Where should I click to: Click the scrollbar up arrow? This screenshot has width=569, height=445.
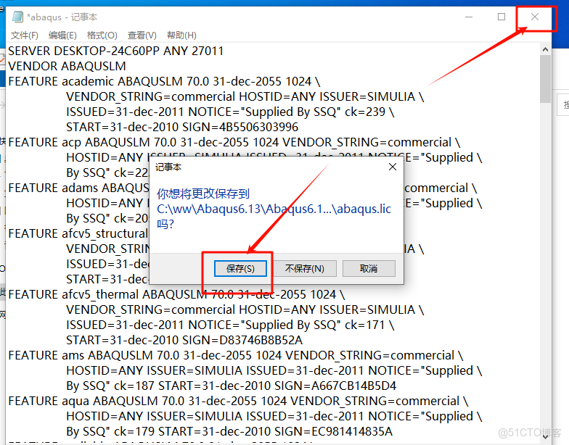tap(545, 49)
